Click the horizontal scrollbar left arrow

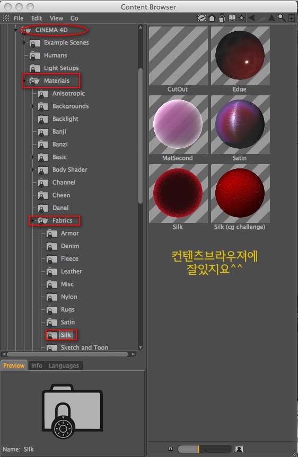(4, 354)
